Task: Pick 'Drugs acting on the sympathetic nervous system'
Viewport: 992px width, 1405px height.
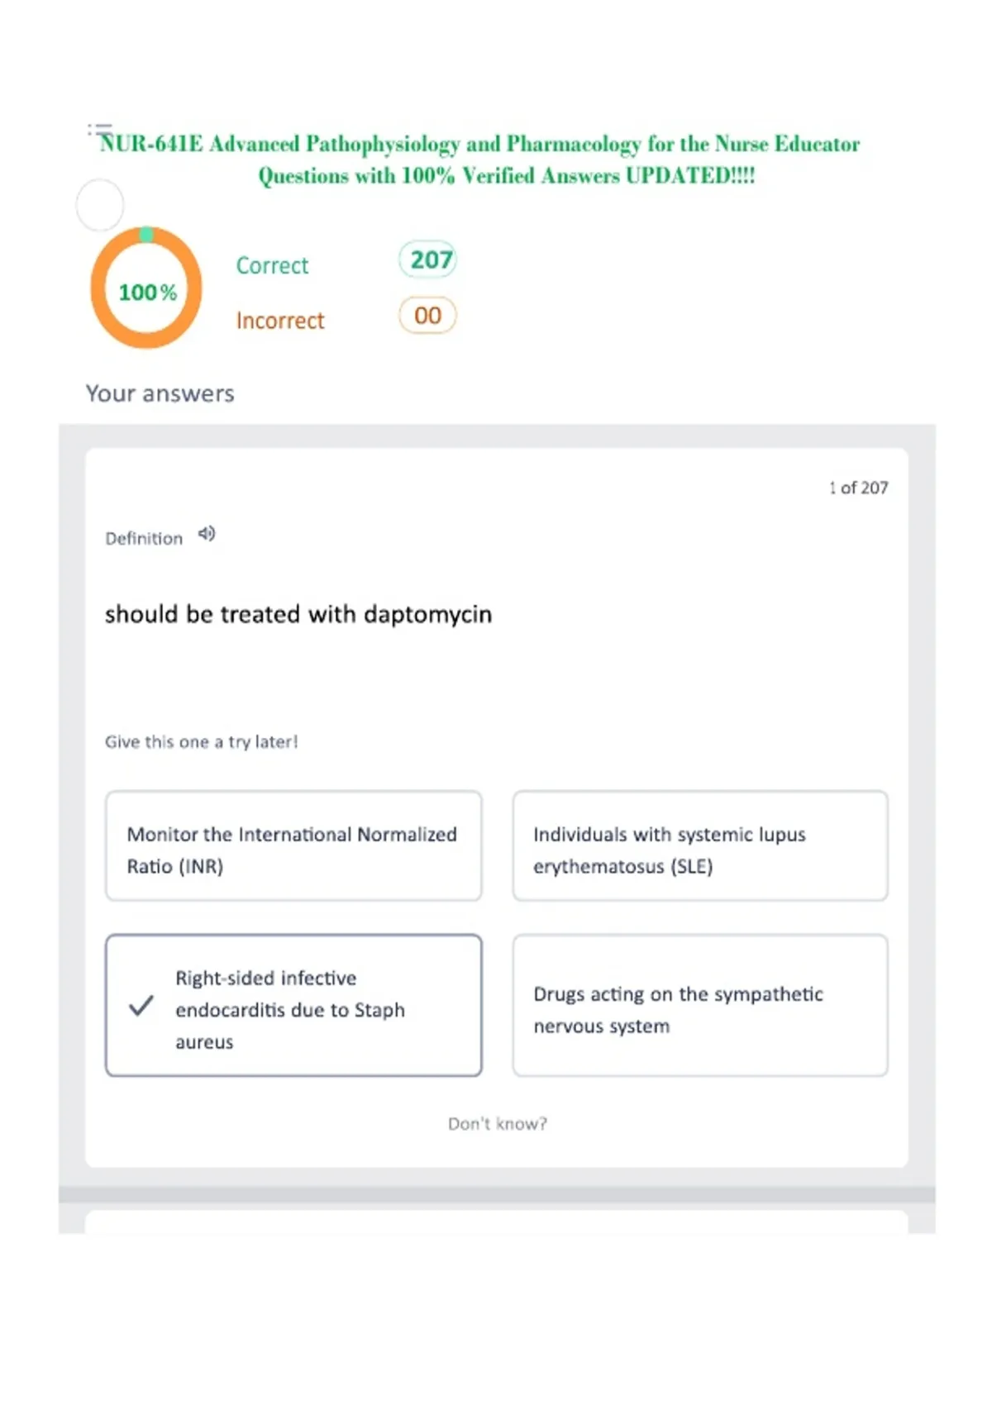Action: 700,1005
